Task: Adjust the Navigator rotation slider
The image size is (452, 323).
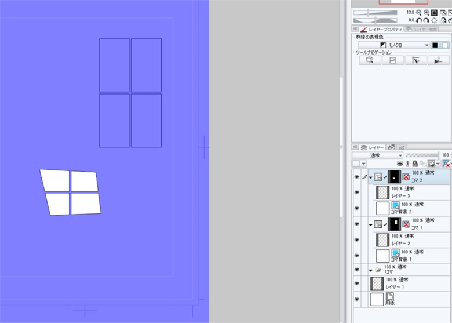Action: coord(375,20)
